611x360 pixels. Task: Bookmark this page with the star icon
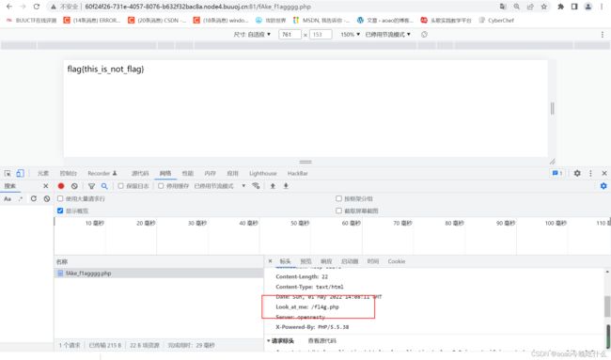coord(543,7)
